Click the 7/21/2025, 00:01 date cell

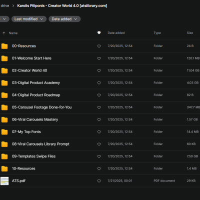click(120, 180)
